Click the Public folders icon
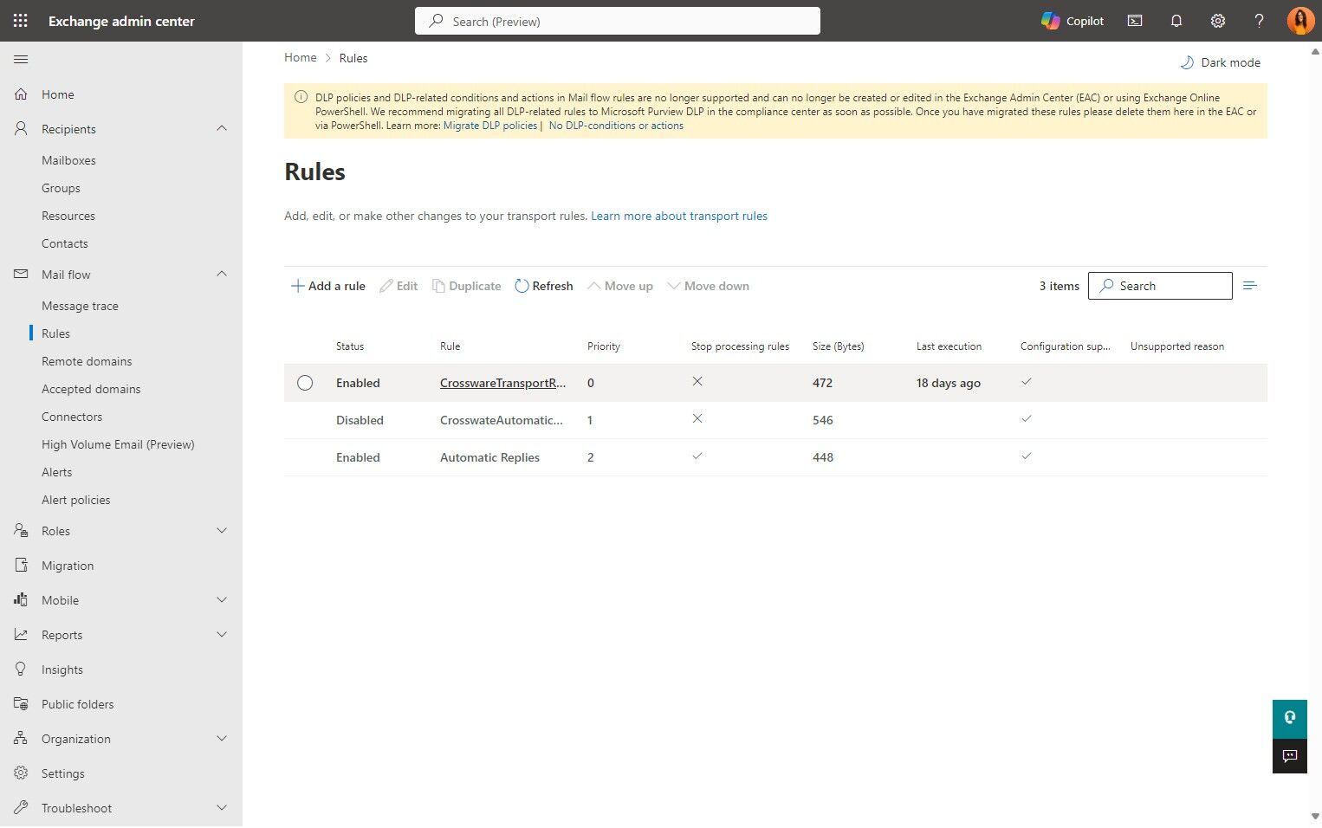Screen dimensions: 1322x828 point(21,703)
